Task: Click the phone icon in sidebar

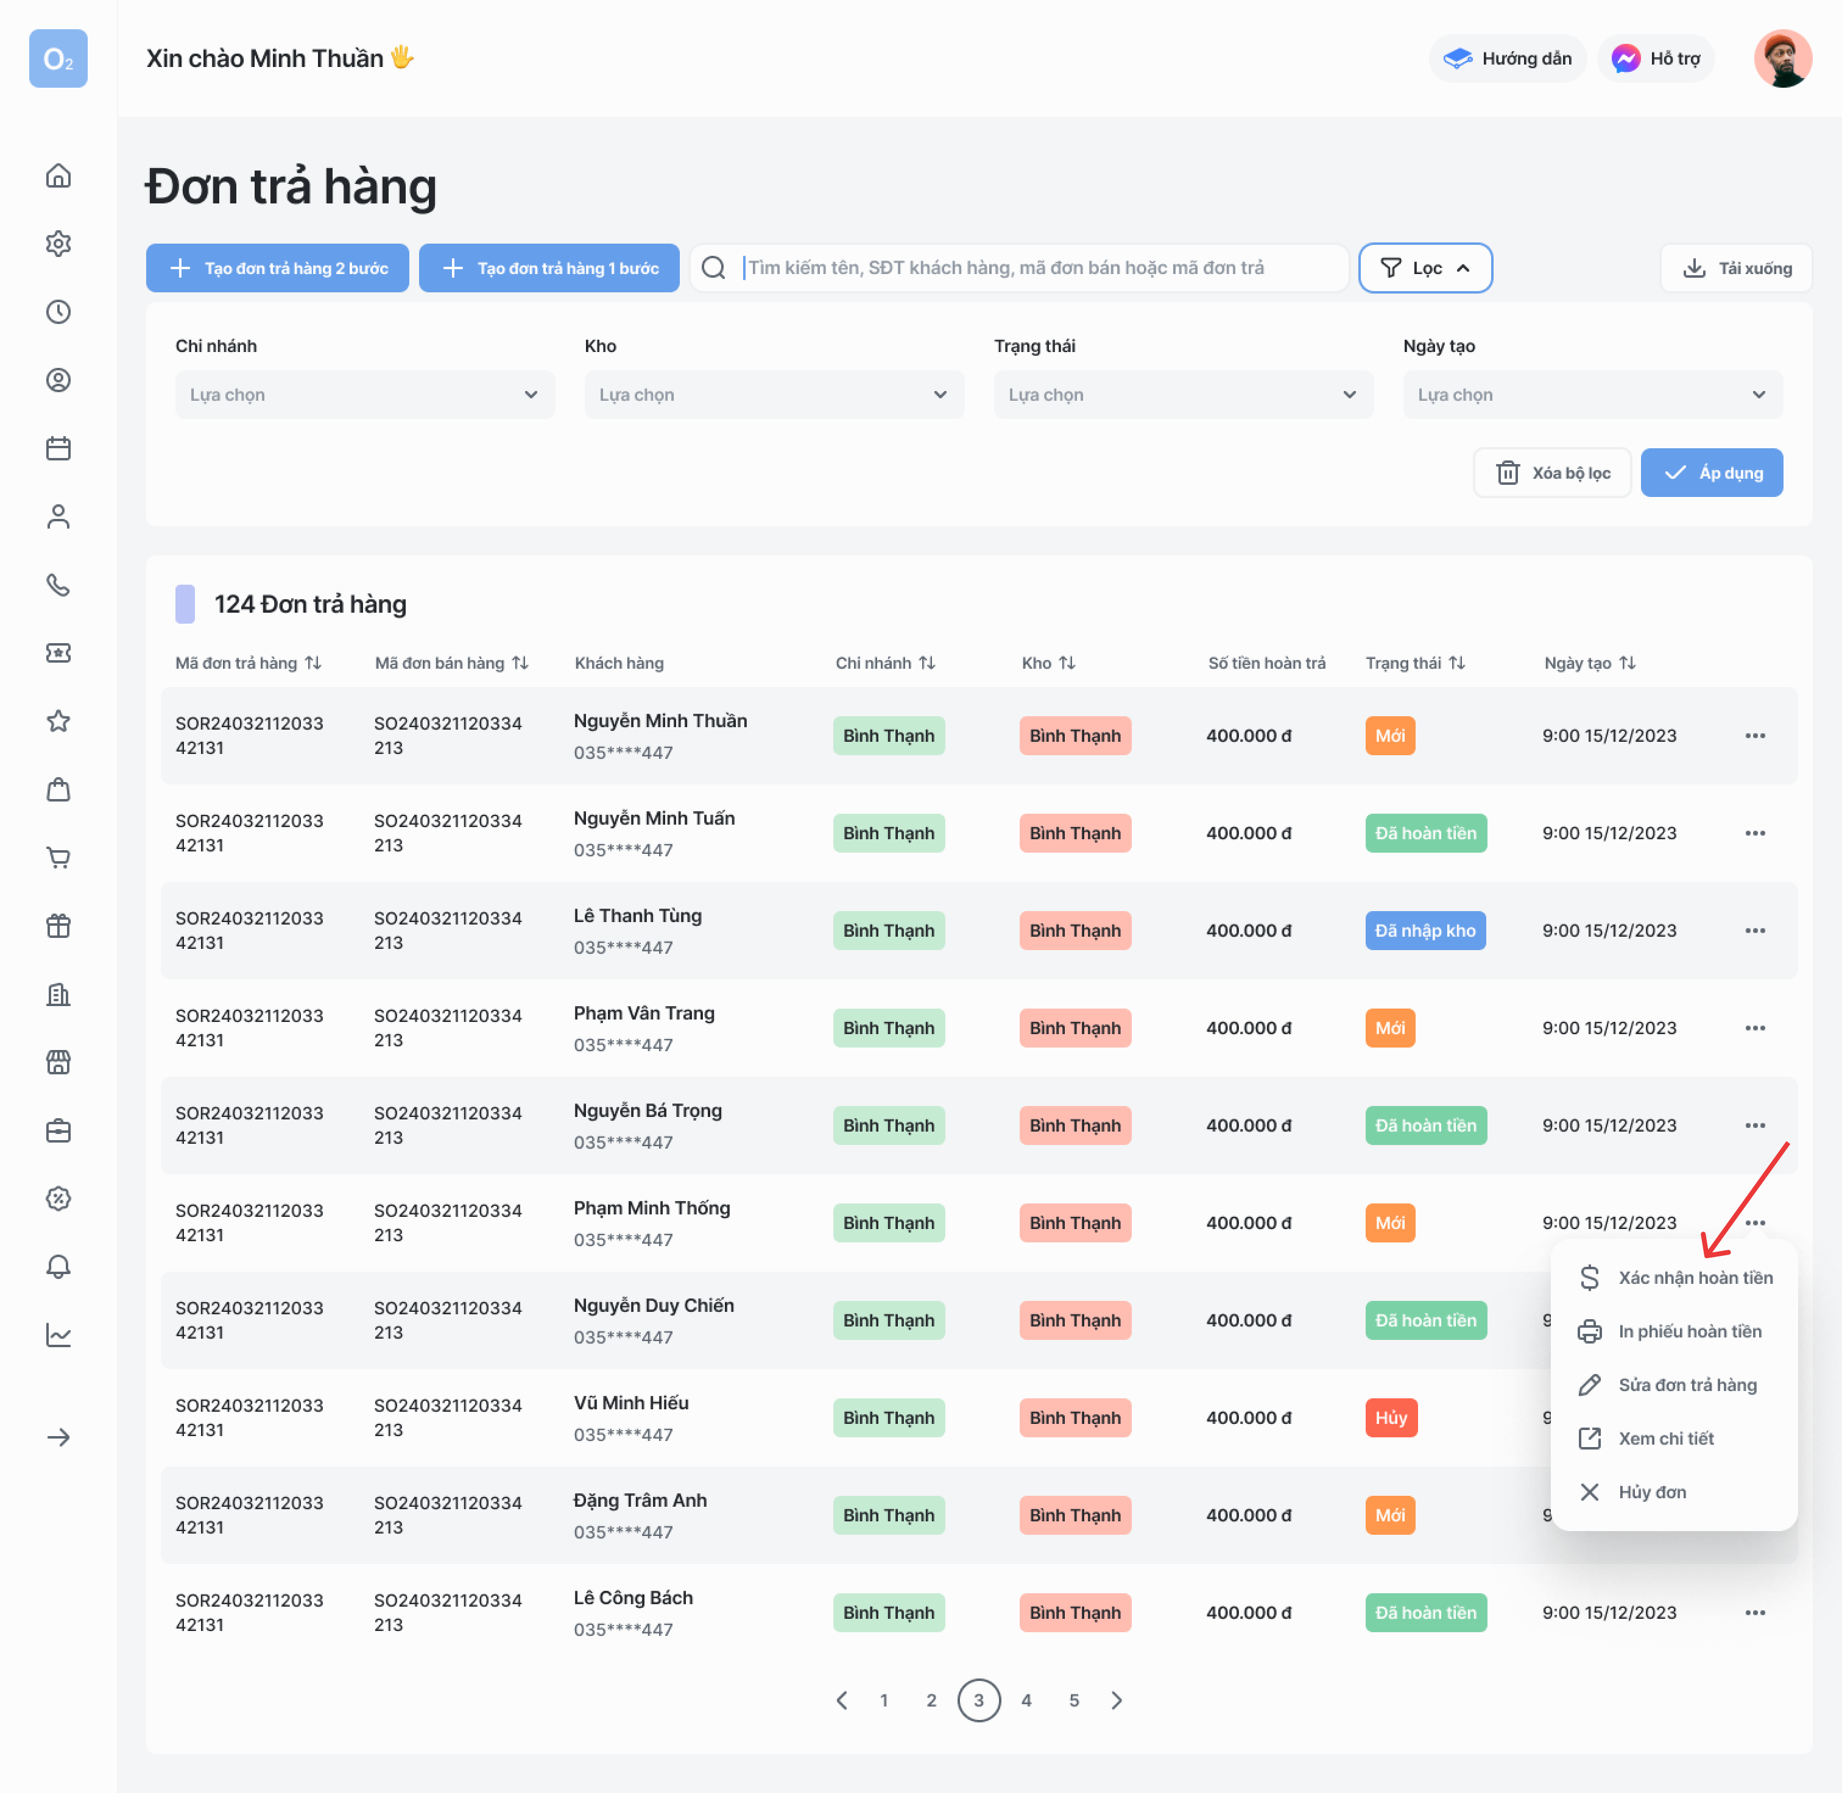Action: [x=58, y=585]
